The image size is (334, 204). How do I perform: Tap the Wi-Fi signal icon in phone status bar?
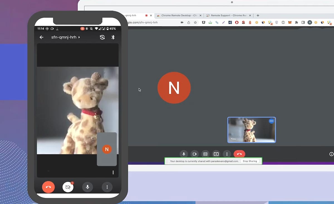pos(96,29)
